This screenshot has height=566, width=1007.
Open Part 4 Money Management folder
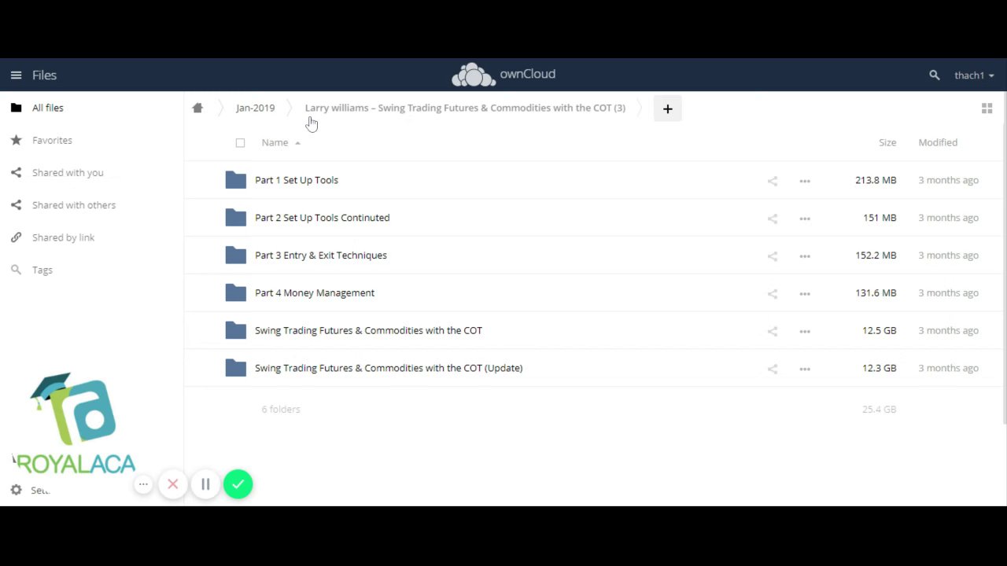coord(315,293)
